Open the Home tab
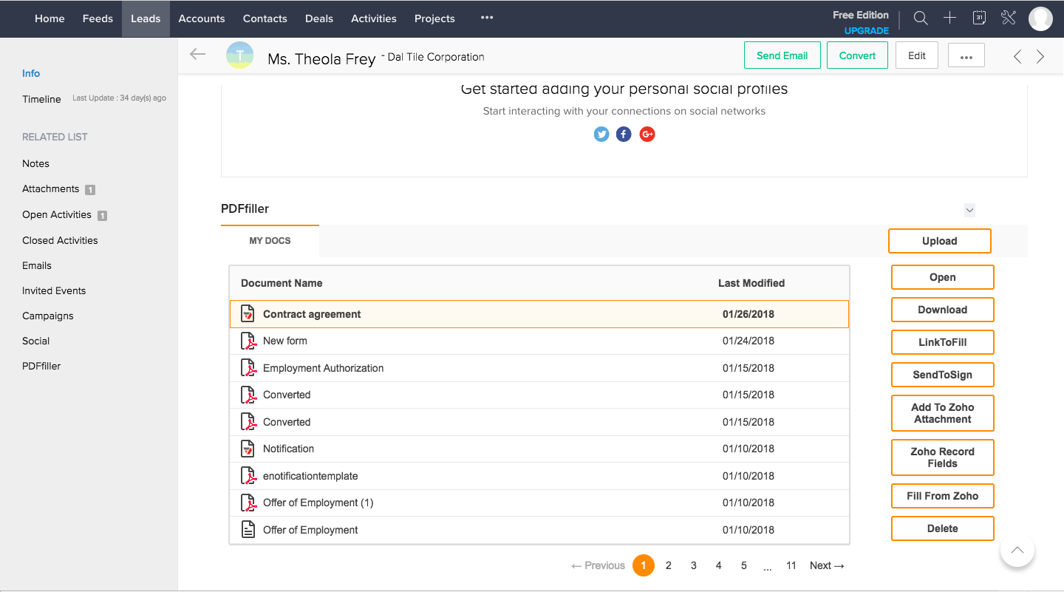This screenshot has width=1064, height=592. [50, 18]
